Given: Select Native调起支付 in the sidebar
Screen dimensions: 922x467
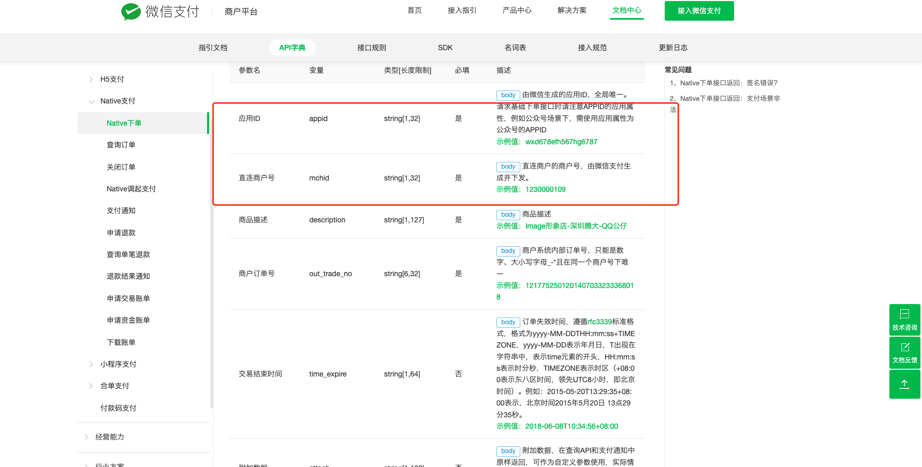Looking at the screenshot, I should (x=130, y=188).
